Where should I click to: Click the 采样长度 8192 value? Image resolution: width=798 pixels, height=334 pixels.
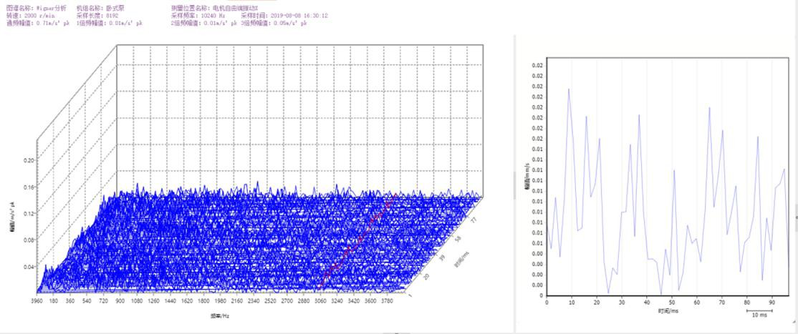[92, 15]
